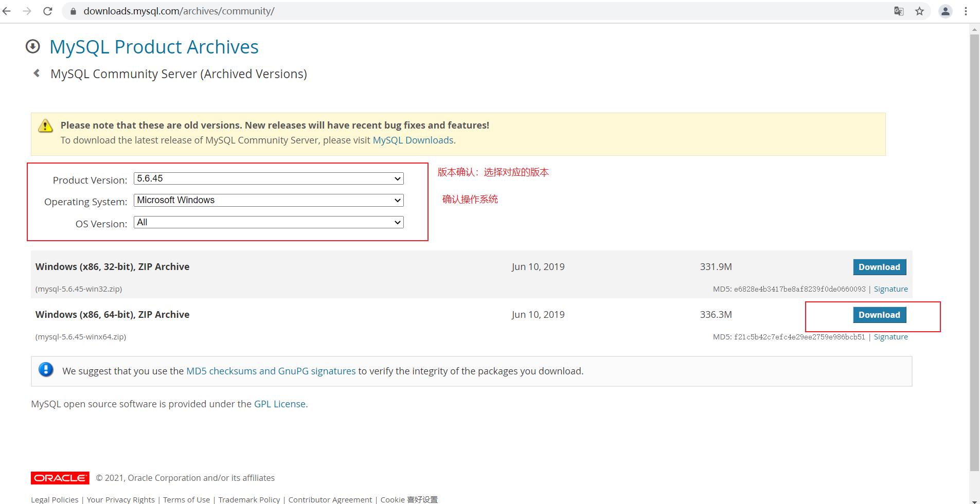Click the 336.3M file size
Screen dimensions: 980x504
coord(716,315)
